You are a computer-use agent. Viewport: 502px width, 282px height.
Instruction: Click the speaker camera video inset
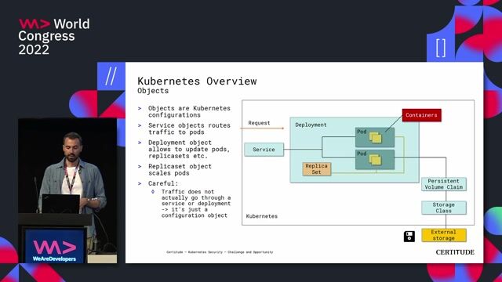point(67,190)
